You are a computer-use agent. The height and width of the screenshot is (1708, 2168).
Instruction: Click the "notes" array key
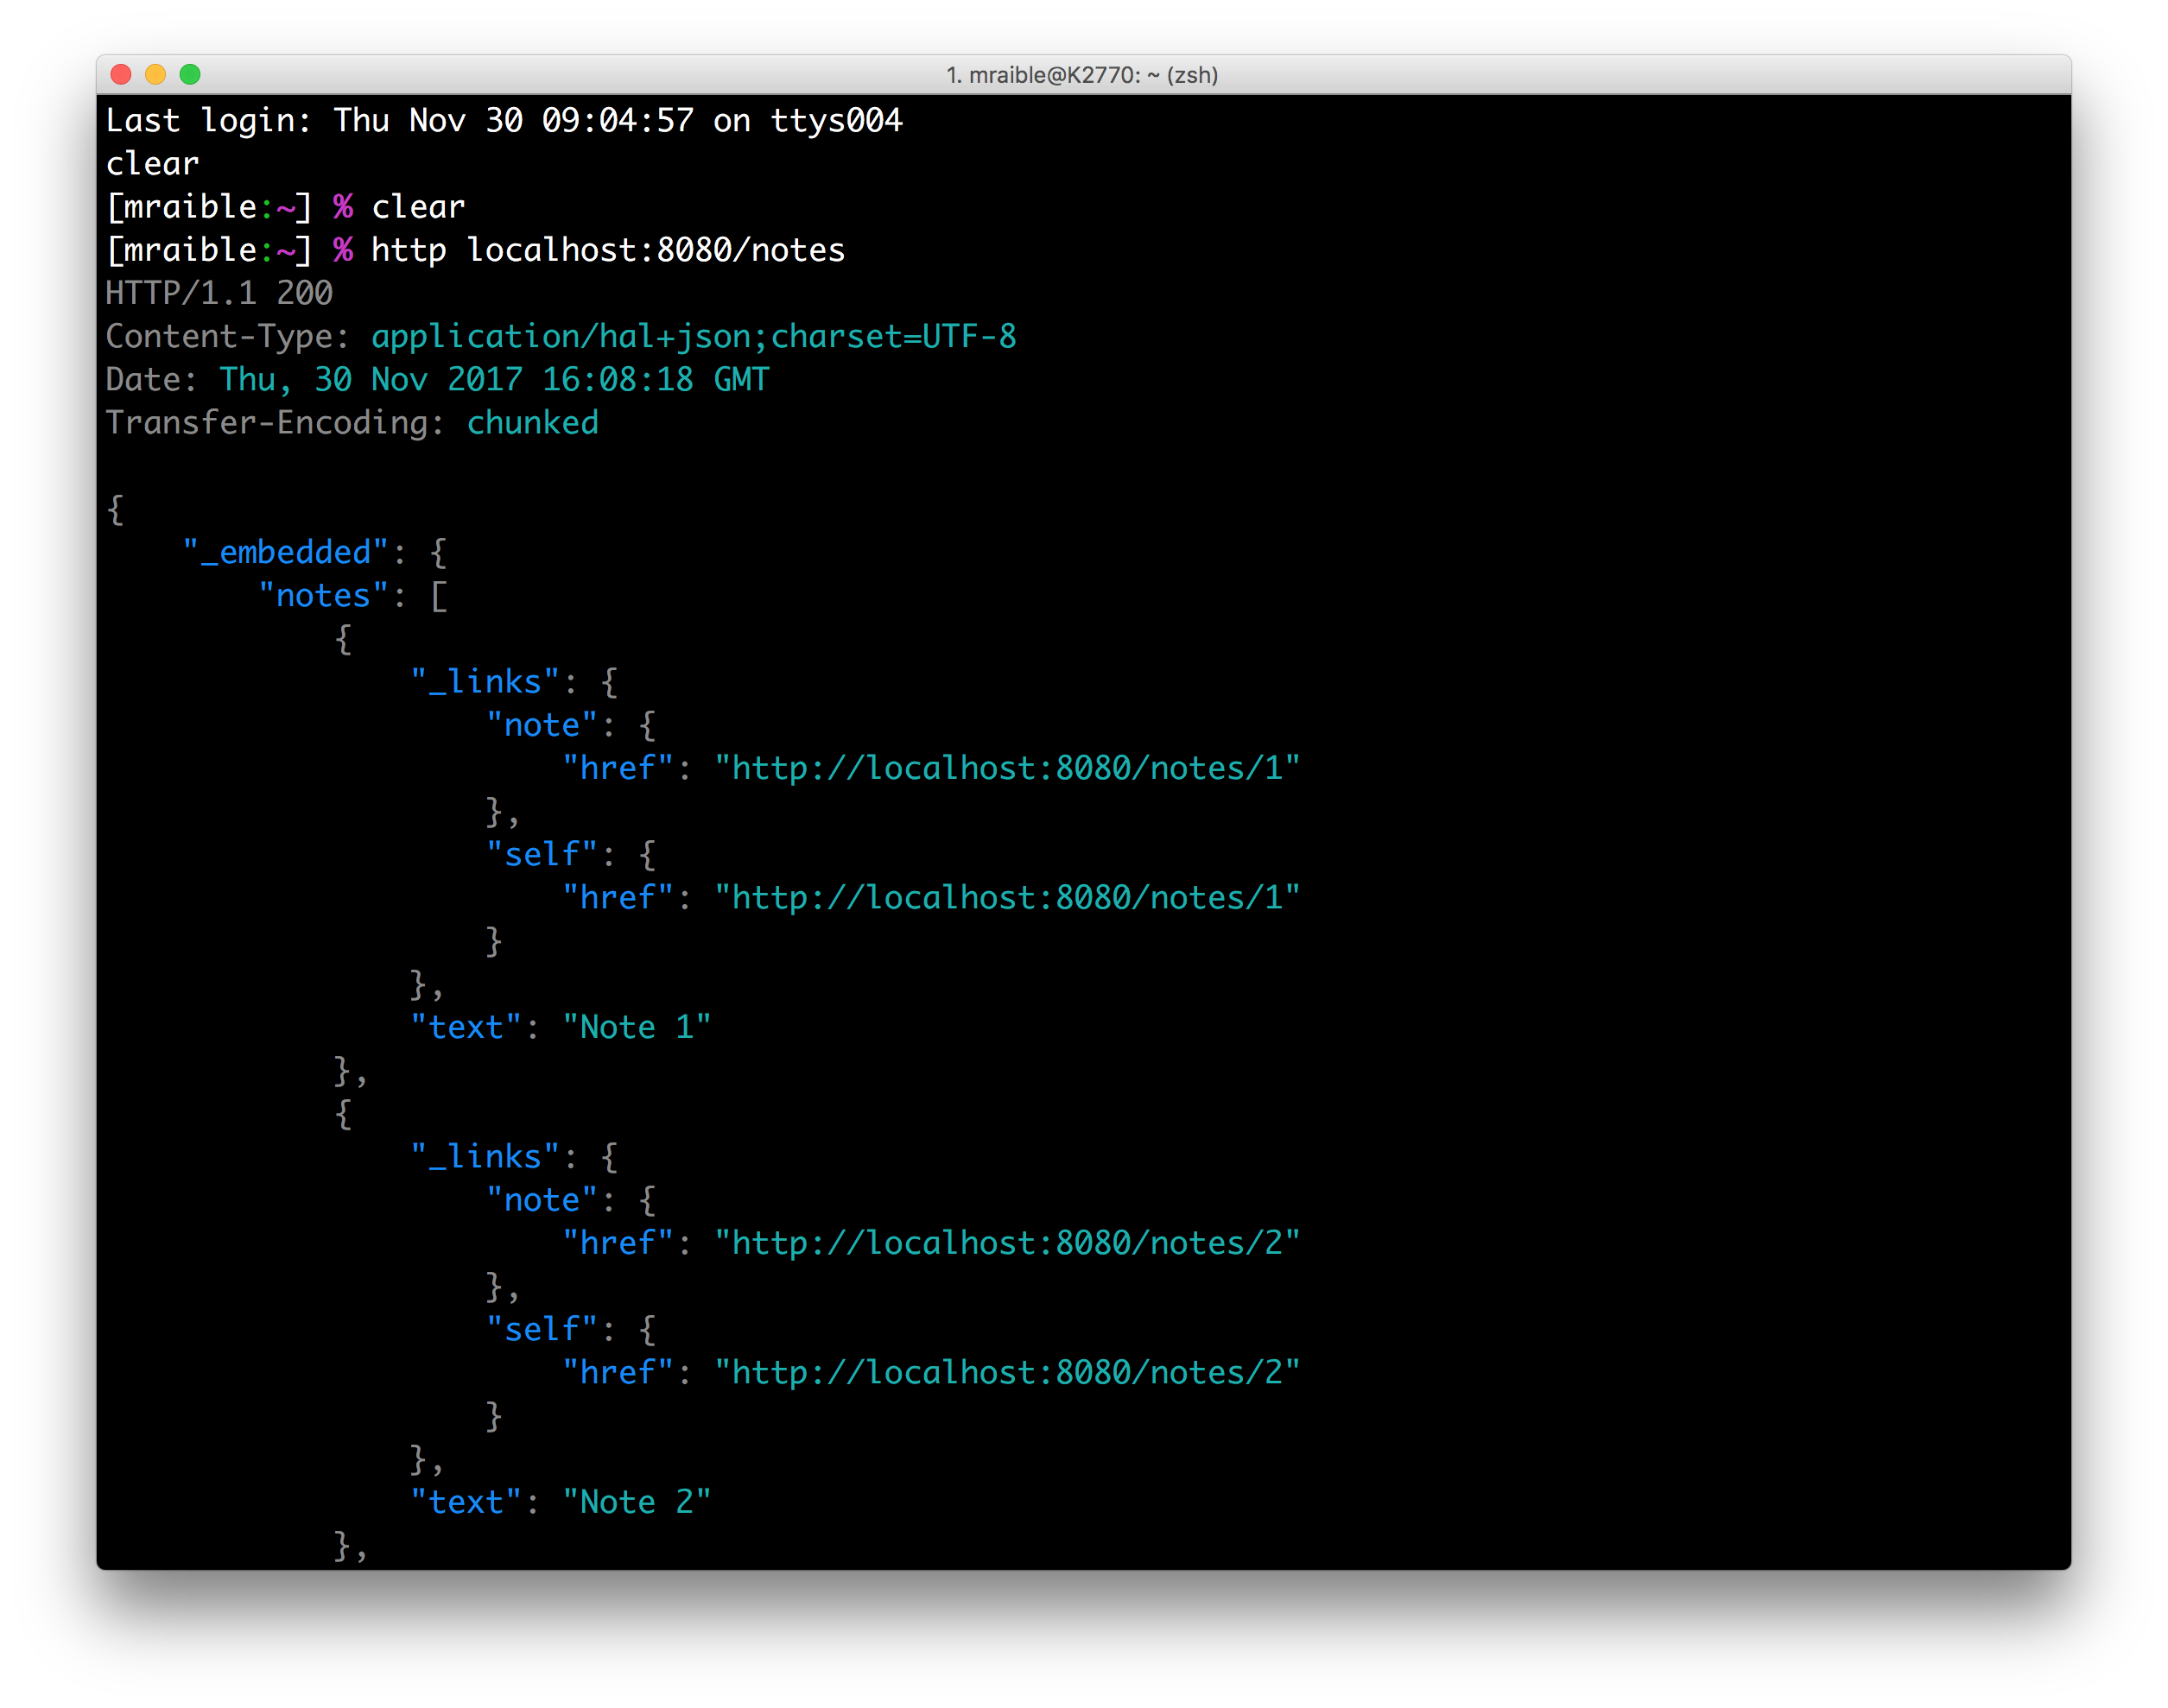click(323, 596)
